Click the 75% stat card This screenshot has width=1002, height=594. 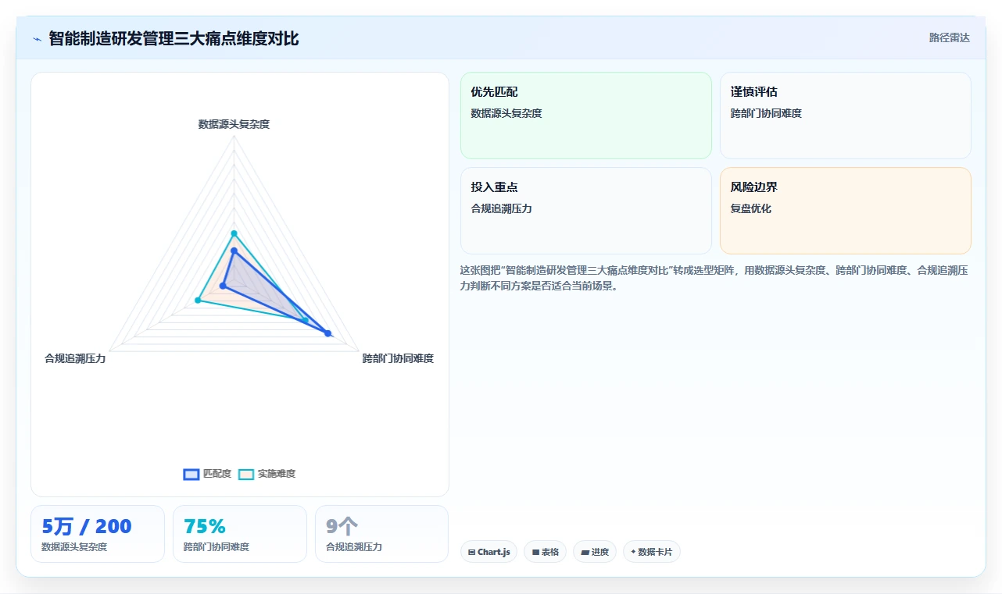[x=240, y=534]
